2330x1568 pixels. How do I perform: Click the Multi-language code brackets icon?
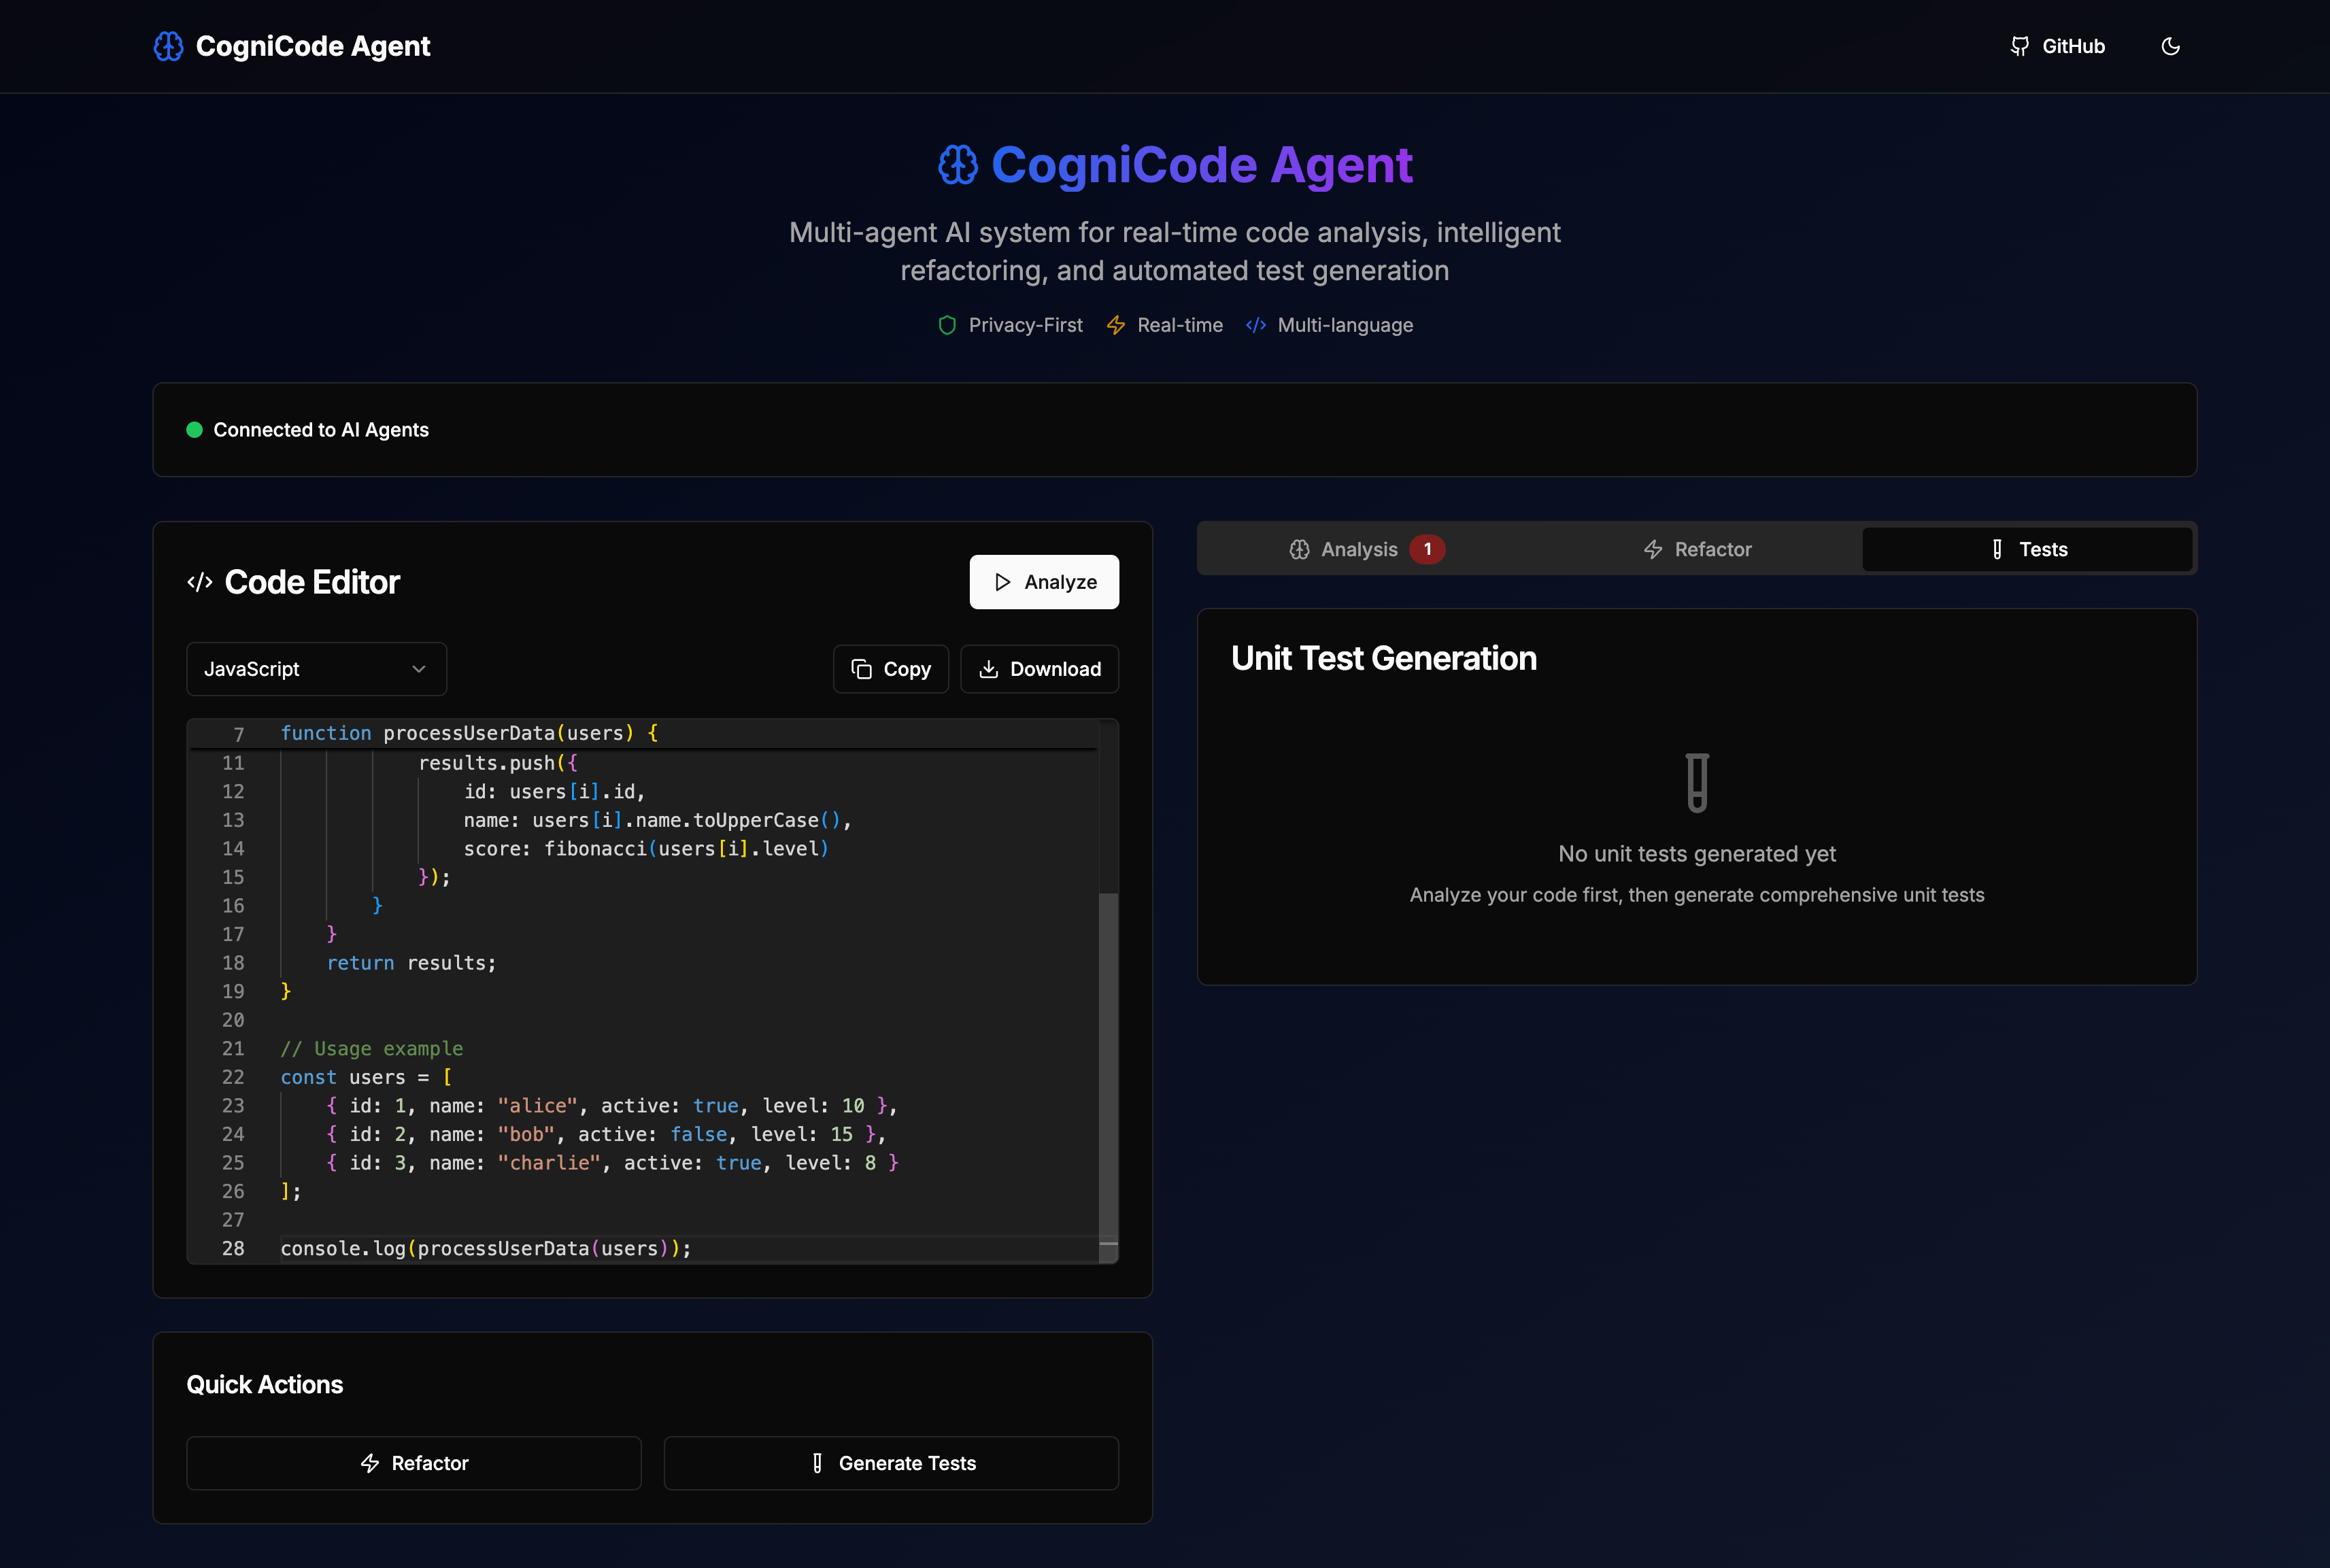tap(1256, 325)
